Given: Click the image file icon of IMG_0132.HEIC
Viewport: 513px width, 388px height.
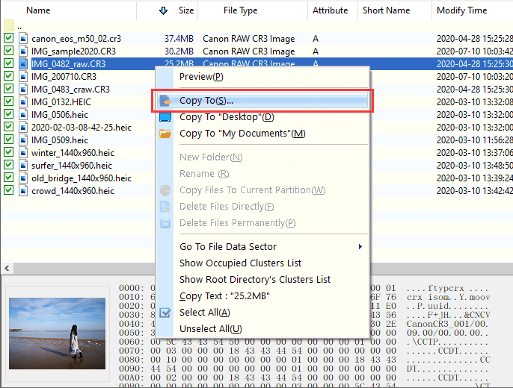Looking at the screenshot, I should click(22, 101).
